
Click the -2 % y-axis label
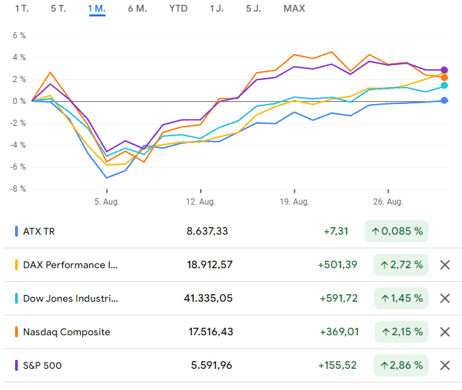[x=18, y=123]
